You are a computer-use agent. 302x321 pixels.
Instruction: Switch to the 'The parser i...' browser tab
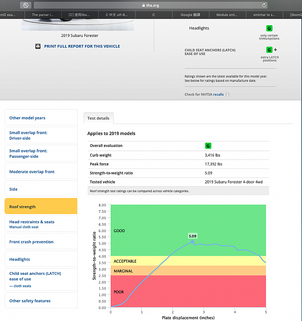(x=43, y=15)
